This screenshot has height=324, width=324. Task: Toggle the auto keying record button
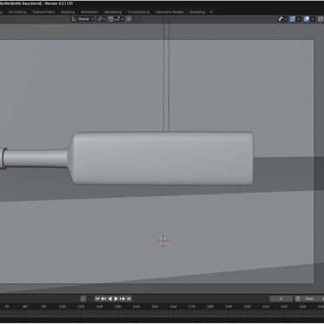coord(83,299)
